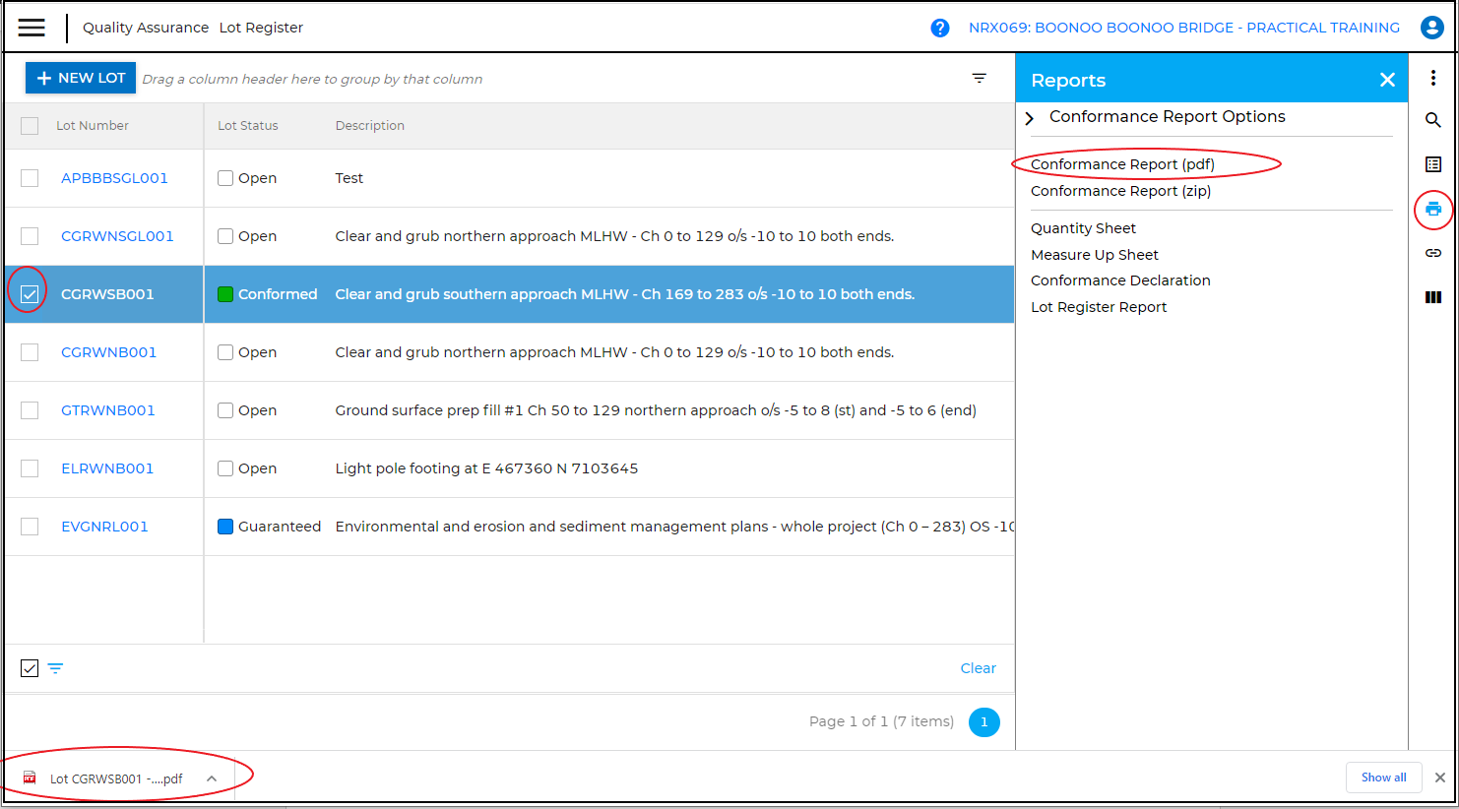
Task: Open the column chooser icon in sidebar
Action: (1432, 297)
